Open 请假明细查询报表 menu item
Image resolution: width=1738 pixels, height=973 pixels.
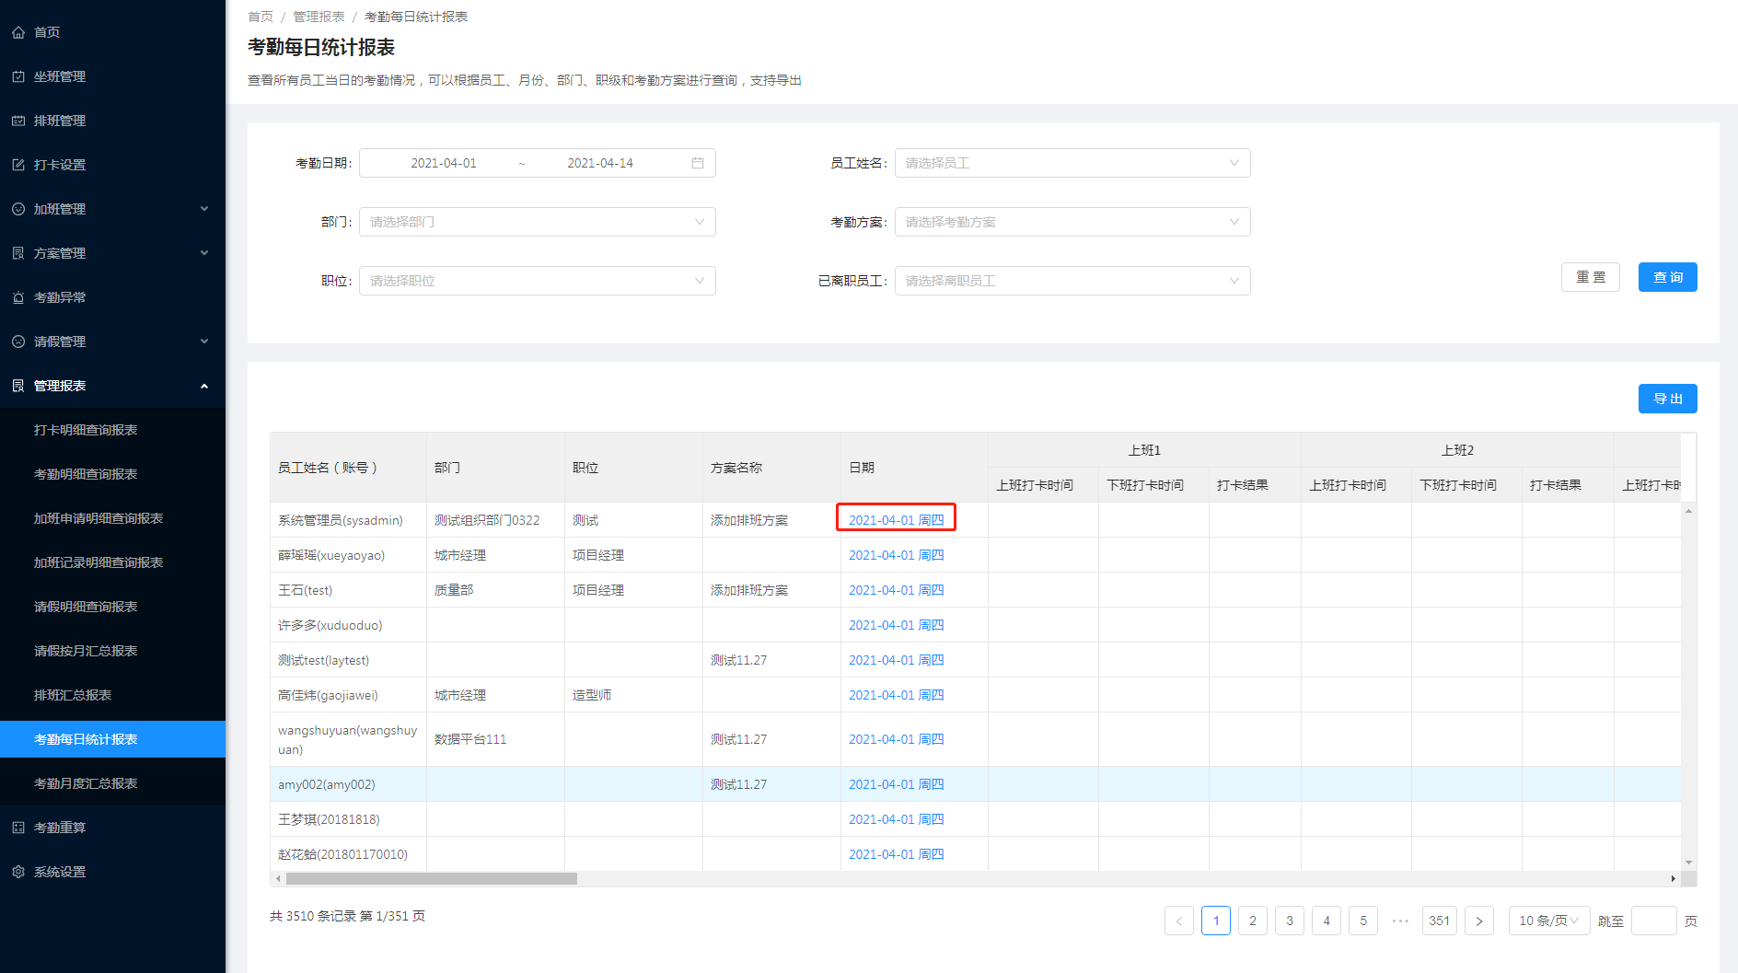click(x=112, y=607)
